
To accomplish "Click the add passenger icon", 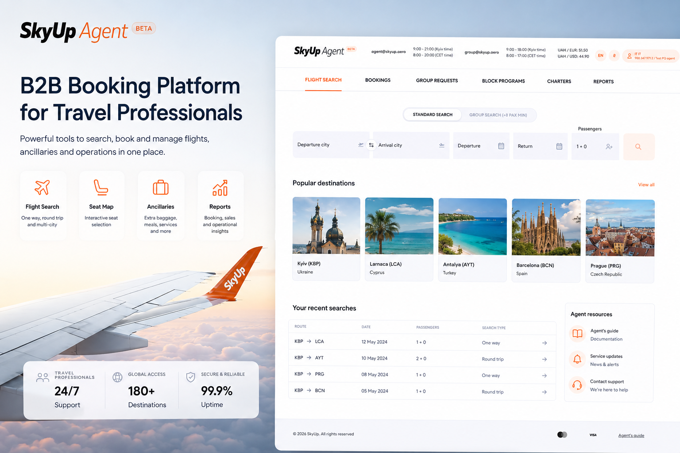I will [609, 146].
